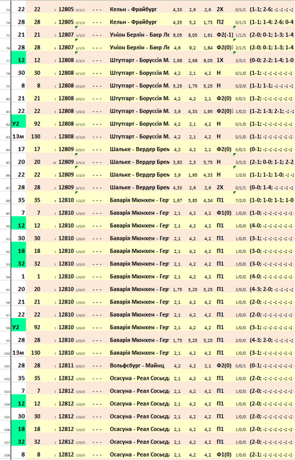Click the П2 outcome cell

coord(220,22)
